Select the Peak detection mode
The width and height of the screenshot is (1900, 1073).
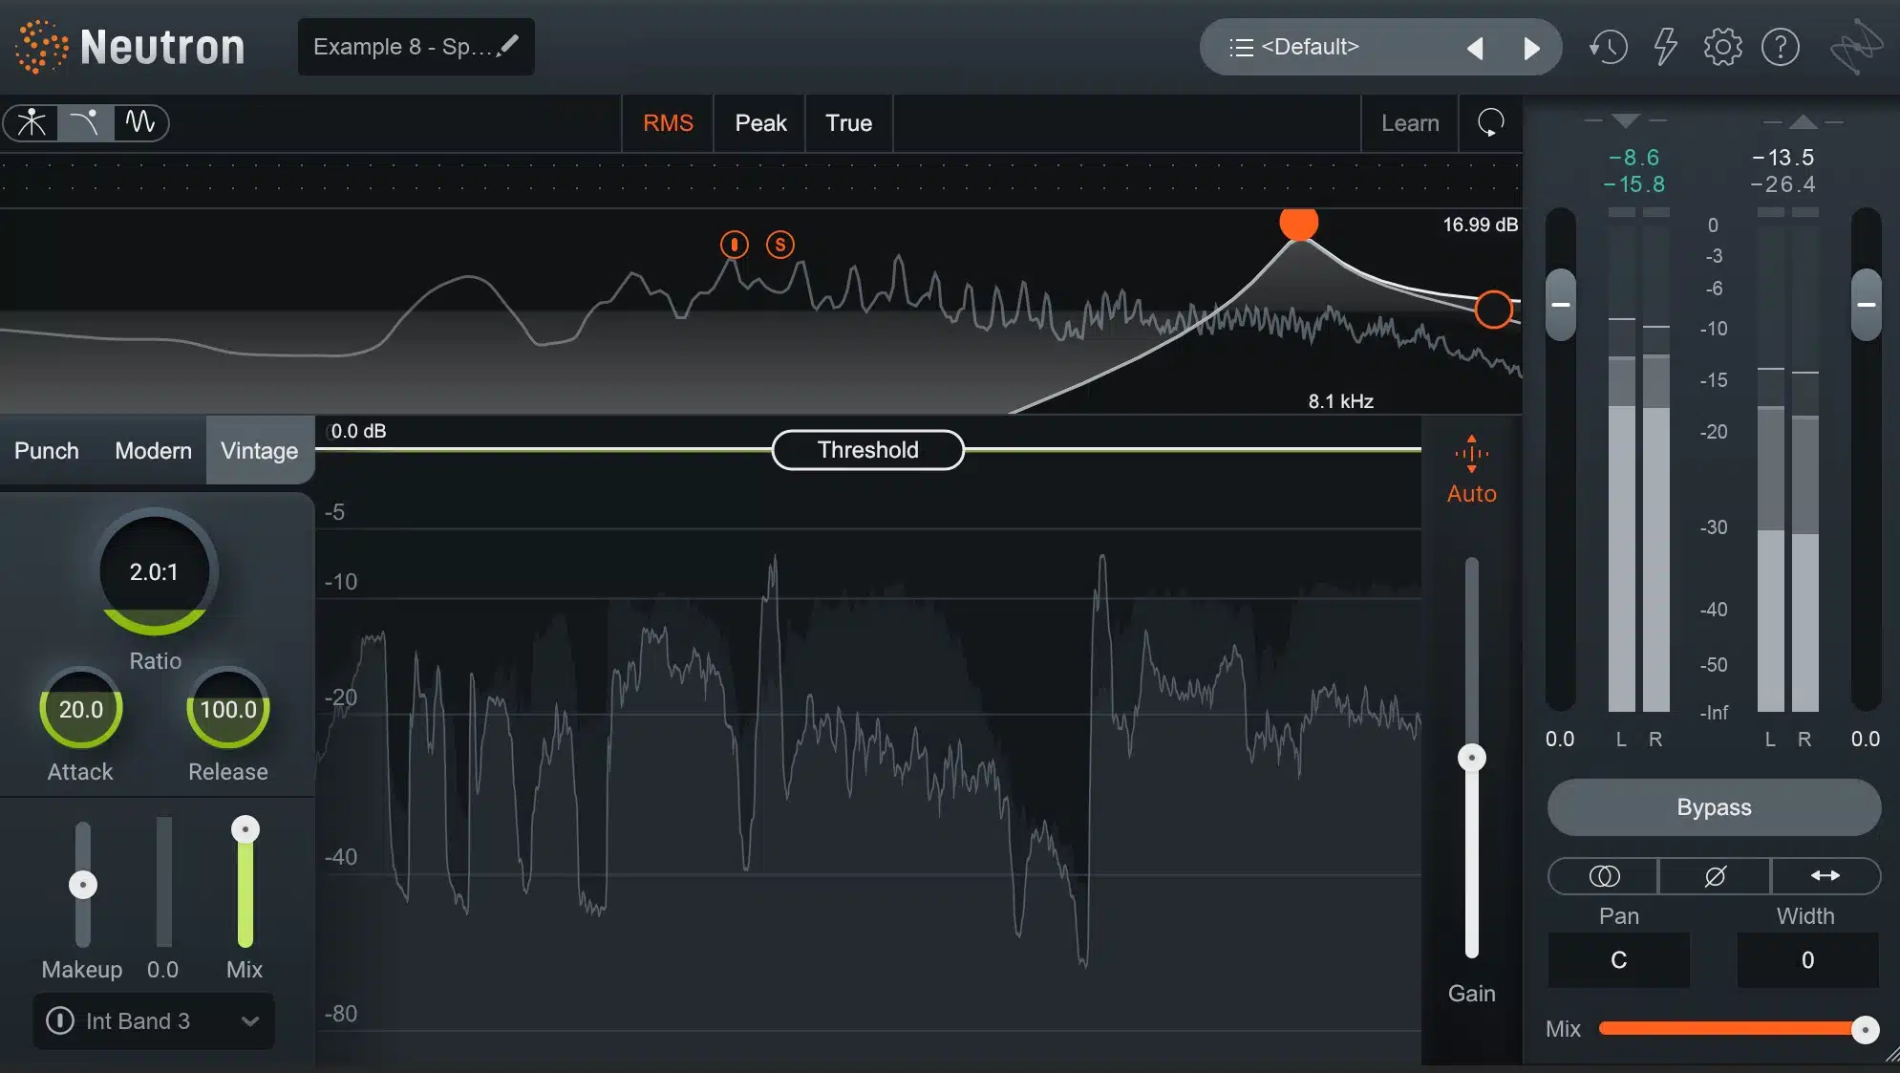(x=759, y=121)
